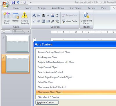Click the Register Custom button
This screenshot has width=116, height=106.
tap(47, 103)
